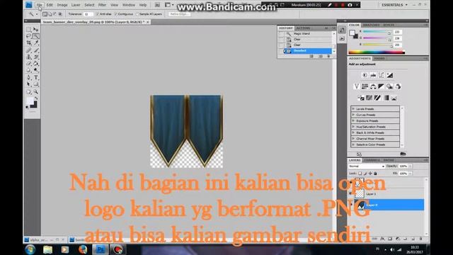Add a Brightness/Contrast adjustment
Viewport: 453px width, 255px height.
(x=365, y=75)
